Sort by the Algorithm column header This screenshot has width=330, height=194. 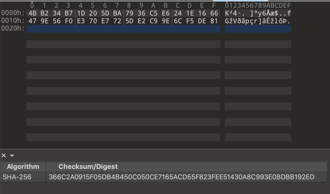coord(23,167)
